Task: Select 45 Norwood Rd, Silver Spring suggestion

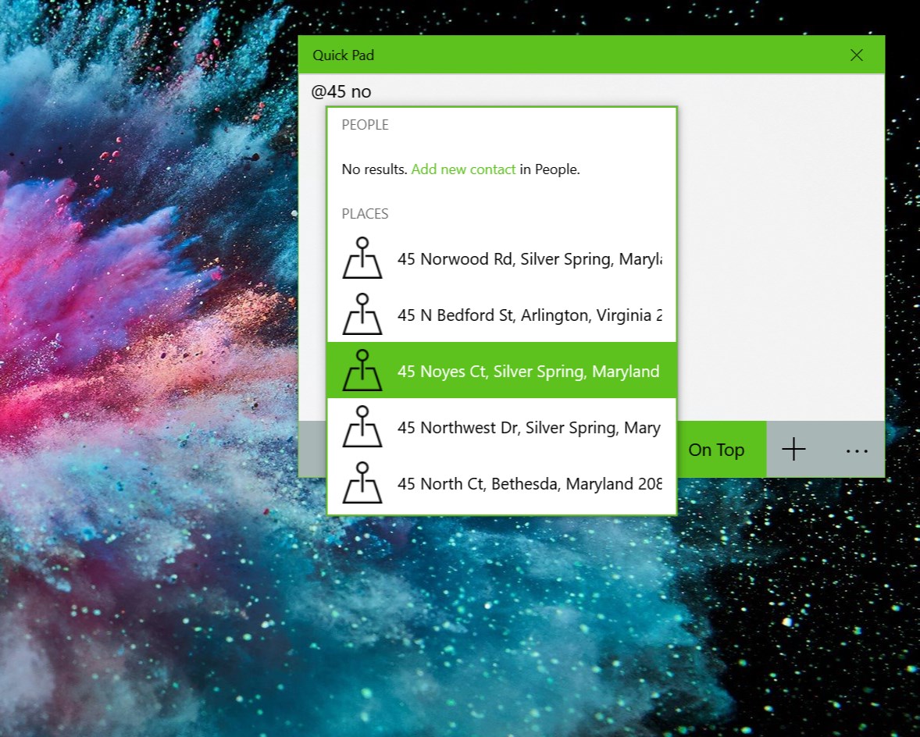Action: click(501, 258)
